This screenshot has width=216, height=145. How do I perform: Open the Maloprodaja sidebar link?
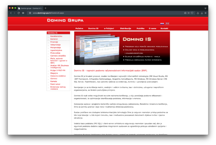[x=56, y=47]
